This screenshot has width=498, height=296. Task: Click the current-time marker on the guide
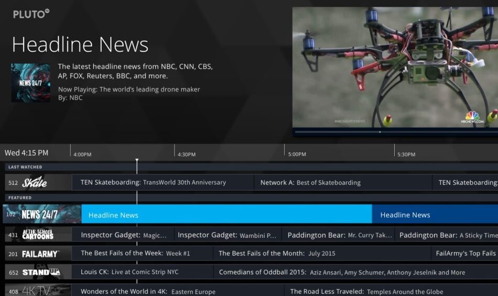(137, 161)
